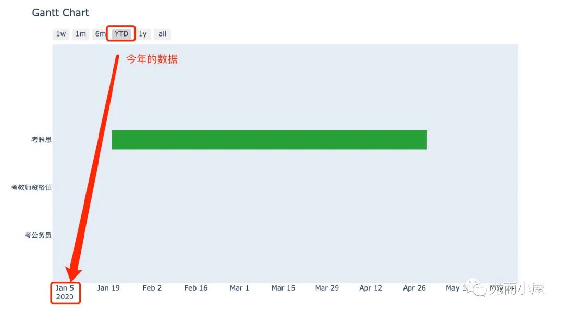Click the Jan 5 2020 axis tick
The width and height of the screenshot is (563, 313).
[x=65, y=292]
